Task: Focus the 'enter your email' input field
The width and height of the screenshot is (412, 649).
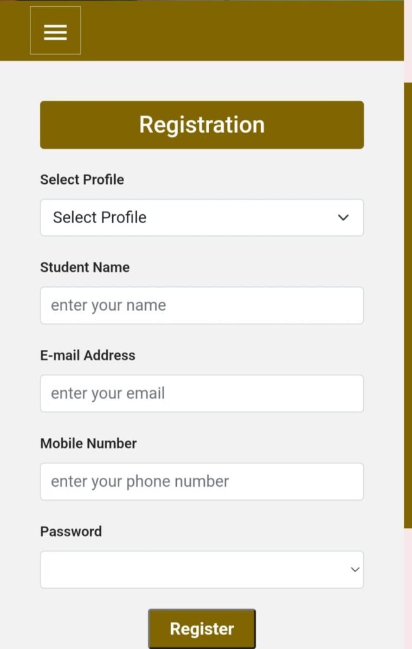Action: coord(202,394)
